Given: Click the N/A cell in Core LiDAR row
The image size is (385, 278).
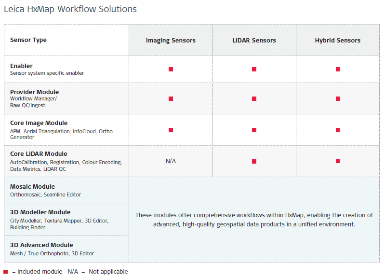Looking at the screenshot, I should coord(171,161).
